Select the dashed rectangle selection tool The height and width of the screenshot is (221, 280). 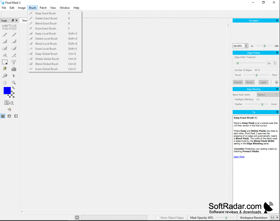click(5, 62)
